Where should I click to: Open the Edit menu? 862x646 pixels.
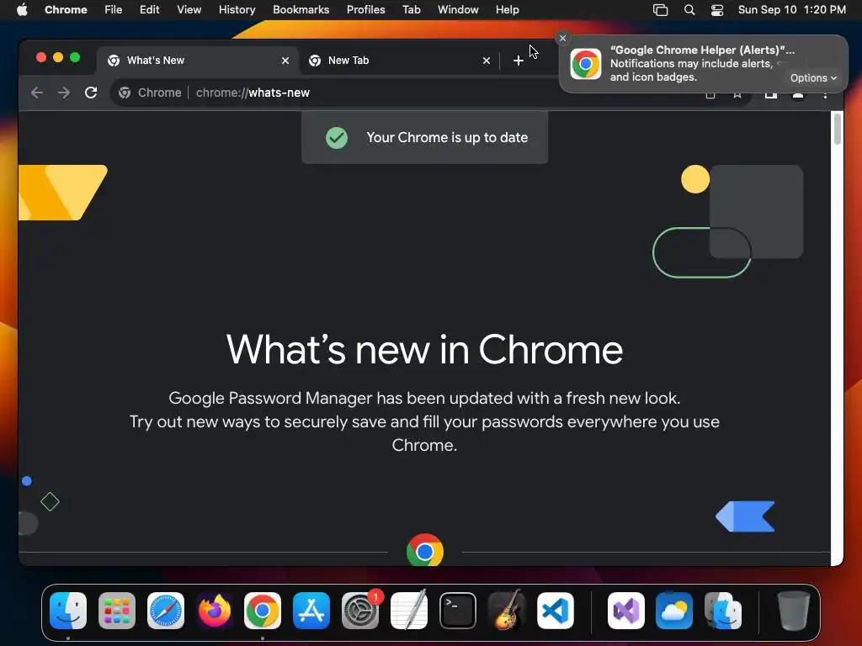[x=150, y=10]
